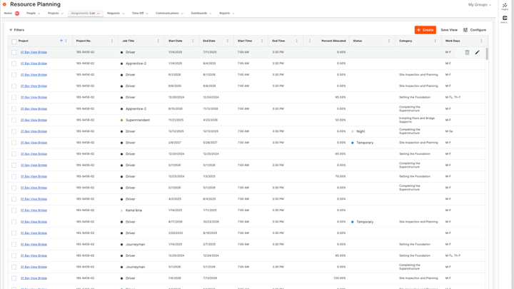Image resolution: width=514 pixels, height=289 pixels.
Task: Open the Status column options menu
Action: pyautogui.click(x=389, y=41)
